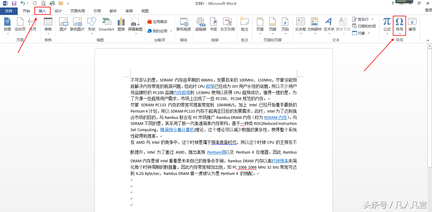The width and height of the screenshot is (432, 212).
Task: Insert a cross-reference with 交叉引用
Action: coord(228,24)
